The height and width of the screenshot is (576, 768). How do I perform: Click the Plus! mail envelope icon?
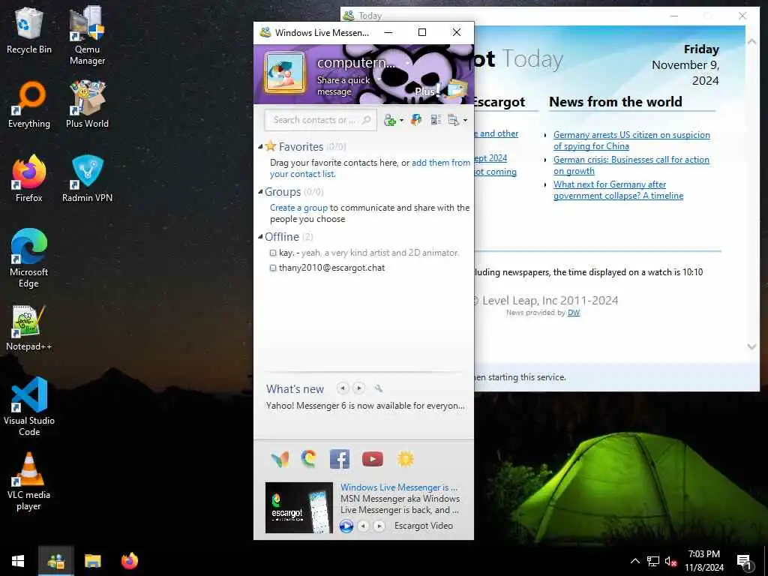pos(457,88)
